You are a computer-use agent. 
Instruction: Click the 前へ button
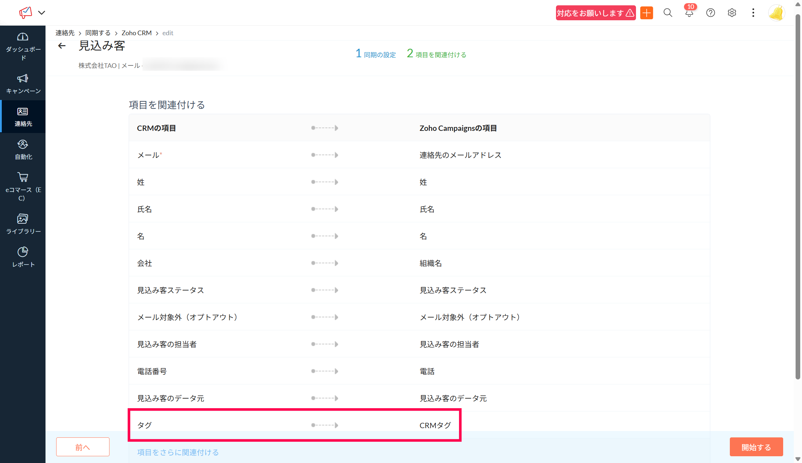82,447
